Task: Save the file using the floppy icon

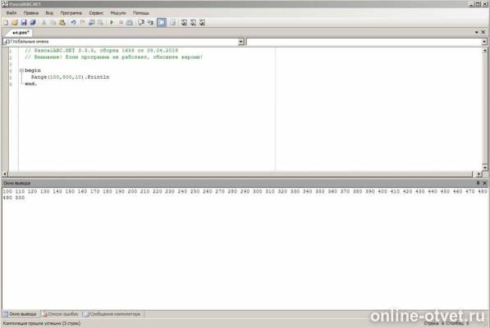Action: tap(24, 22)
